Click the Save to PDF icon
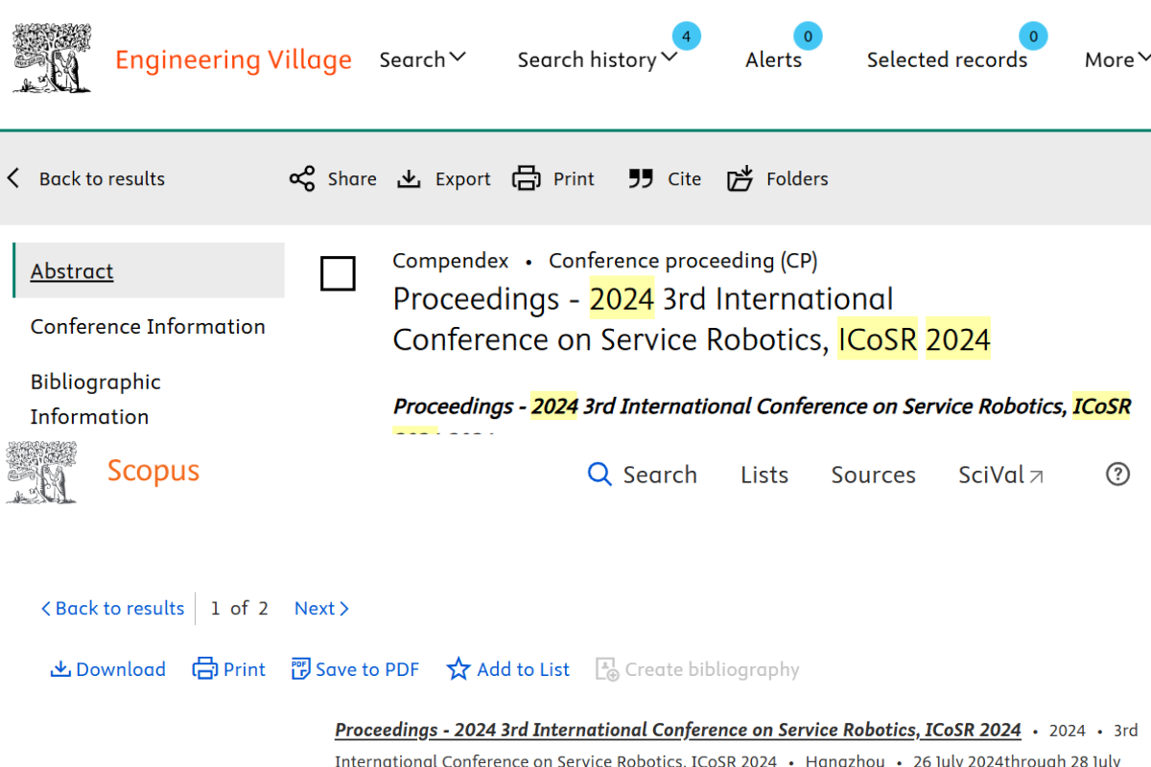This screenshot has width=1151, height=767. click(301, 669)
